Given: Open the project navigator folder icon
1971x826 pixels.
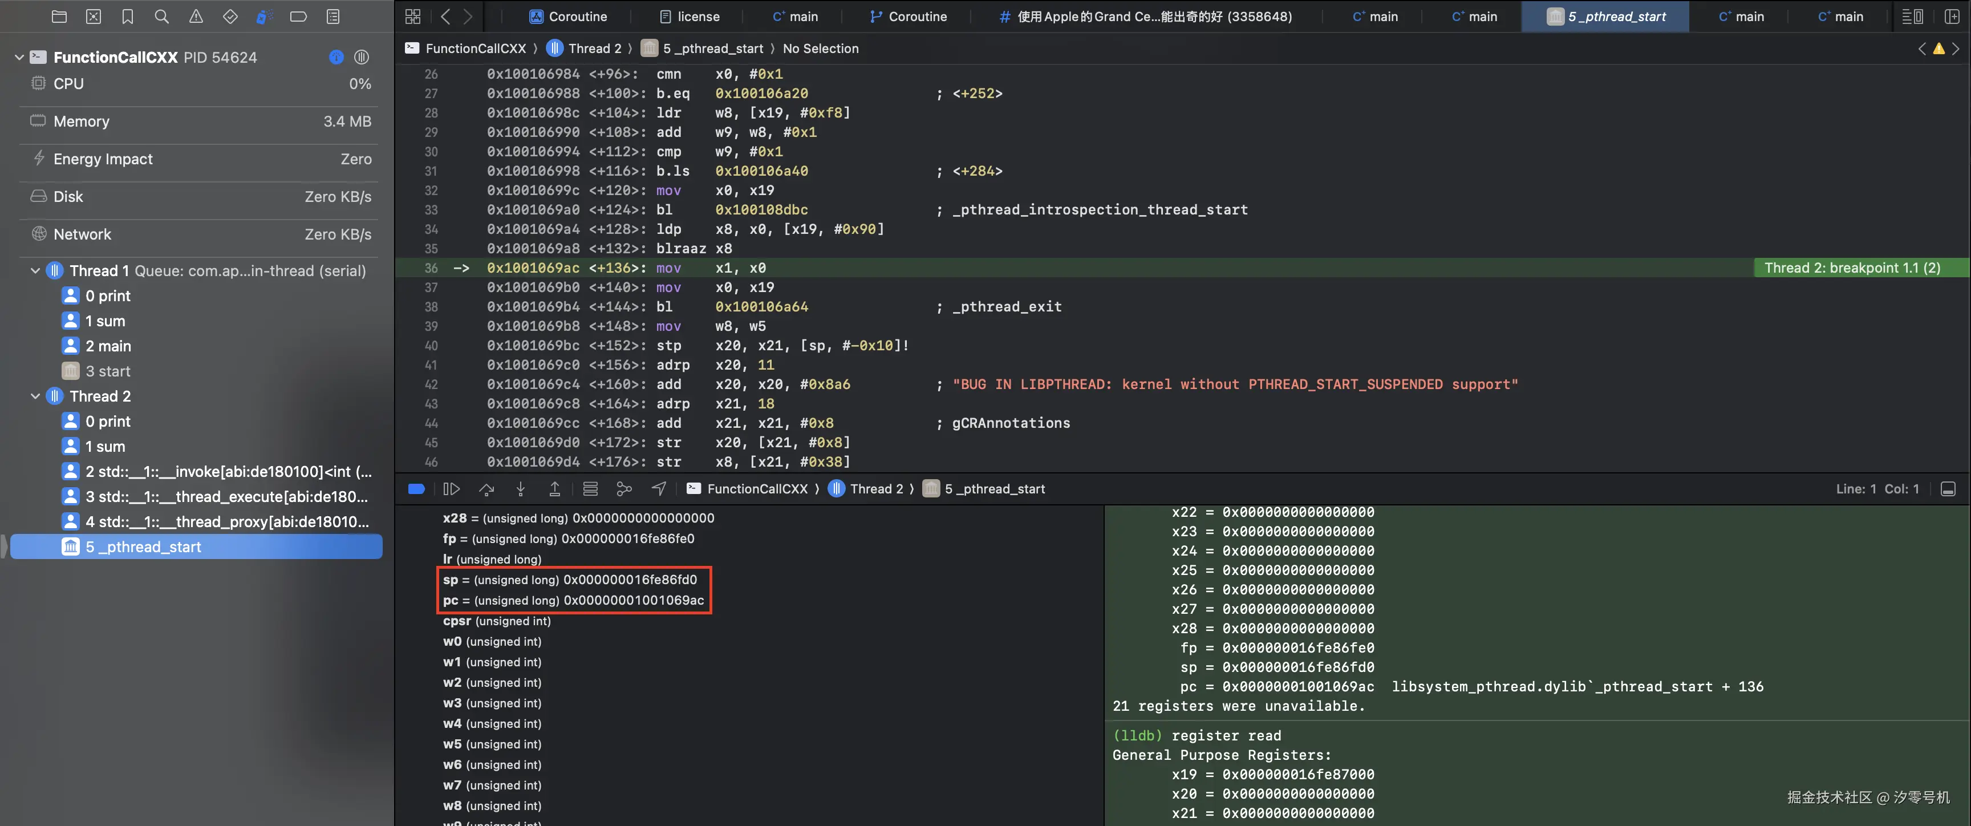Looking at the screenshot, I should (x=59, y=16).
